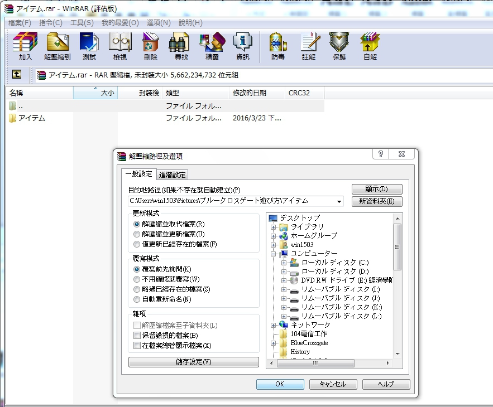Click the dialog help question mark button
Image resolution: width=493 pixels, height=407 pixels.
point(380,154)
